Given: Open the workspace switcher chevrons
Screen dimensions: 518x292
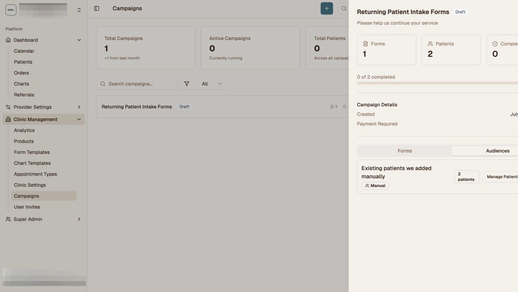Looking at the screenshot, I should click(79, 10).
